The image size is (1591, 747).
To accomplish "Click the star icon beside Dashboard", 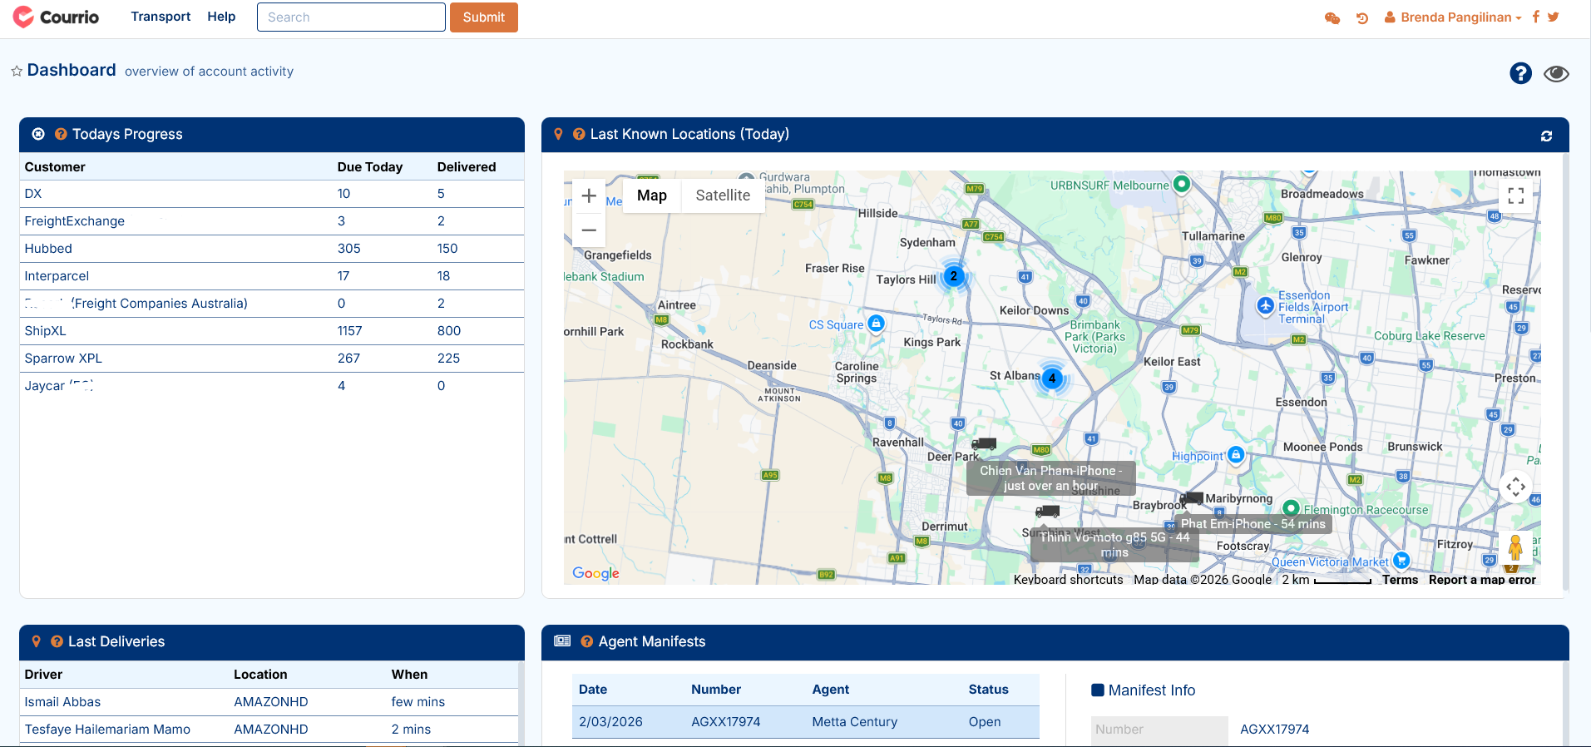I will [x=17, y=72].
